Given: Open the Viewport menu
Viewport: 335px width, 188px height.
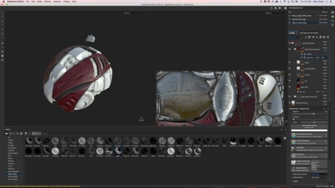Looking at the screenshot, I should click(57, 2).
